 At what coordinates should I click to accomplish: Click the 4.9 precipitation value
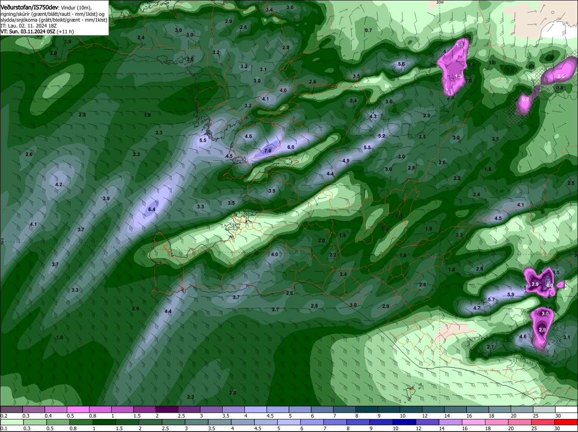click(346, 161)
